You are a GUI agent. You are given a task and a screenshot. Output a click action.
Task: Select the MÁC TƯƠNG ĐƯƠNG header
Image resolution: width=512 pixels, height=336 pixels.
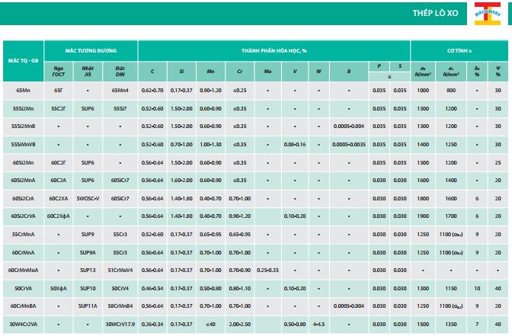(x=91, y=50)
